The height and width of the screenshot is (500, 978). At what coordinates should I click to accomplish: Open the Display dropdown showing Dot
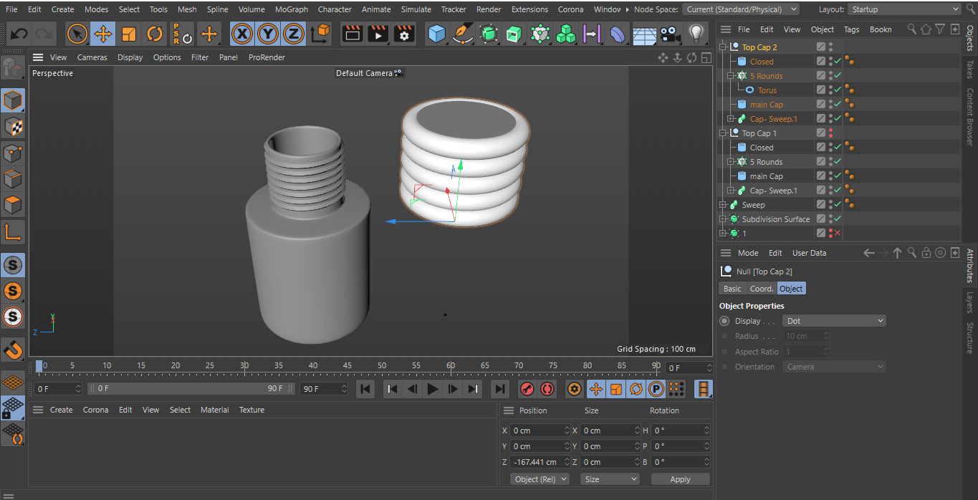pos(834,321)
